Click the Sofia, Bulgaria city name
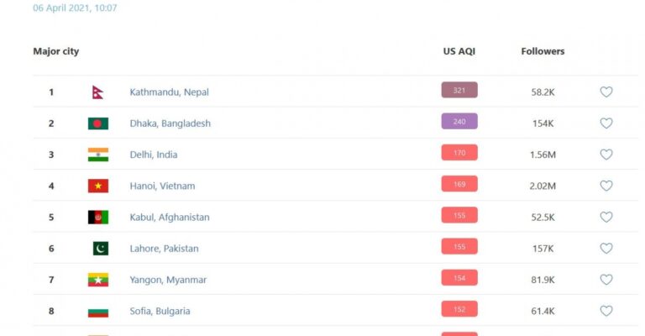The image size is (645, 336). 160,311
